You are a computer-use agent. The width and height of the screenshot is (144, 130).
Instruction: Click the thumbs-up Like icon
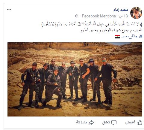pos(140,122)
